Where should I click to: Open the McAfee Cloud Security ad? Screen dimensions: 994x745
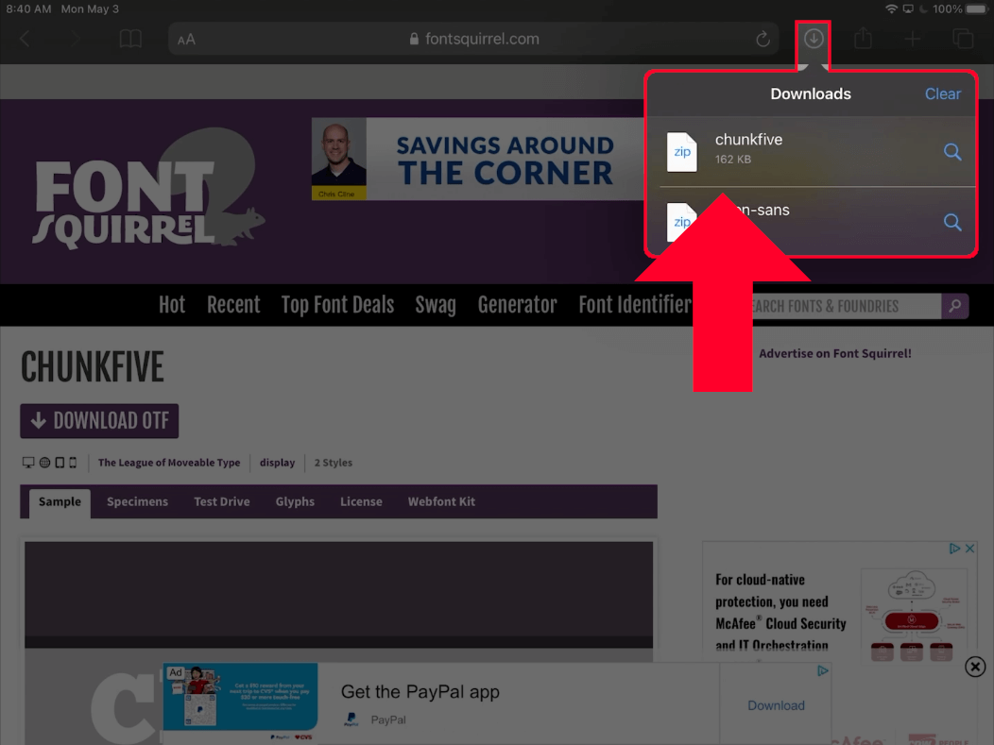tap(840, 603)
